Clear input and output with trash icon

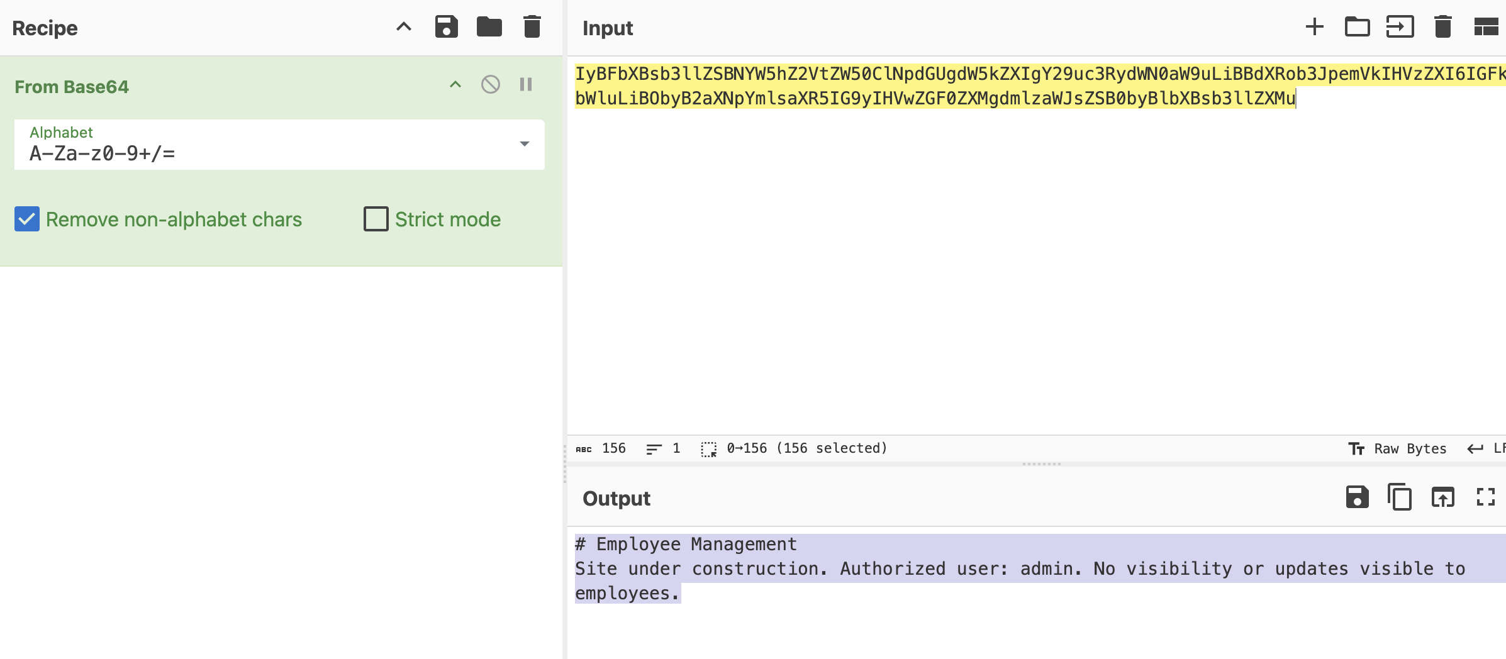[x=1443, y=27]
